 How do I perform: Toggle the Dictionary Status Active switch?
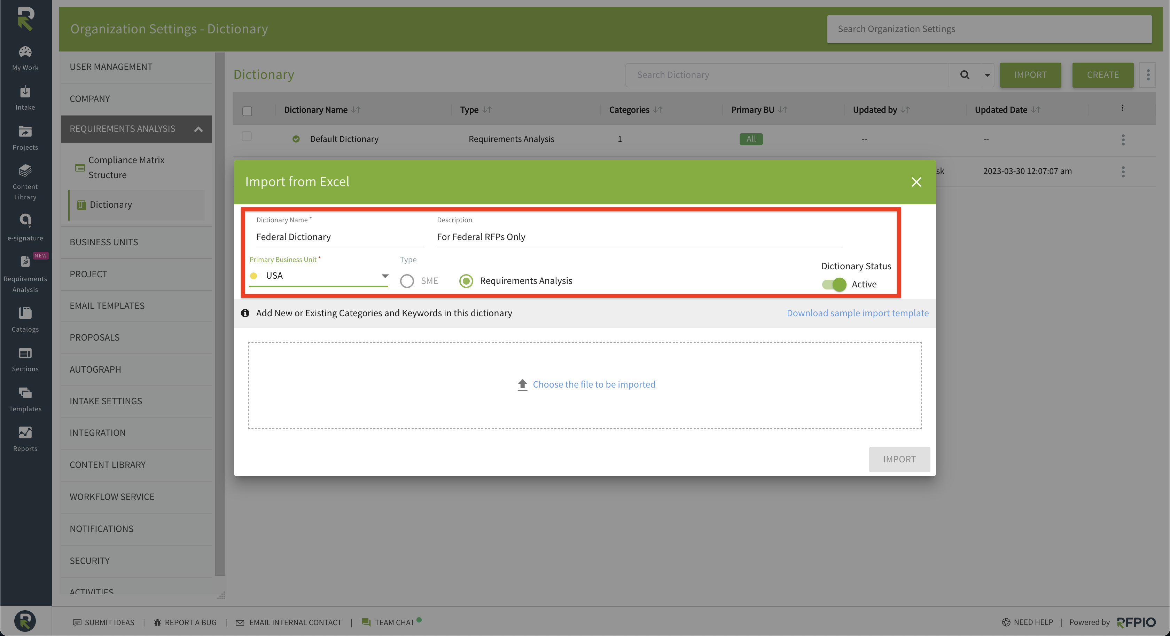[x=834, y=284]
